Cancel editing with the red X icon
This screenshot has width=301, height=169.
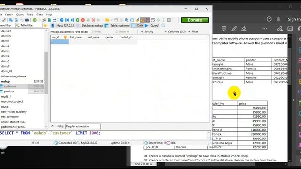[93, 20]
